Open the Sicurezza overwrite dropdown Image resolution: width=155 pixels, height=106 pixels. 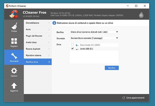tap(94, 38)
